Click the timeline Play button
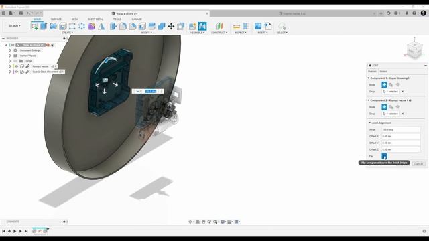The width and height of the screenshot is (429, 241). point(15,231)
